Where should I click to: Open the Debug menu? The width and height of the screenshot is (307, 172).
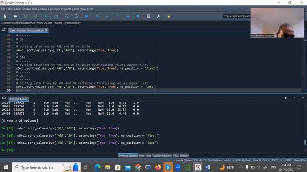[x=43, y=9]
